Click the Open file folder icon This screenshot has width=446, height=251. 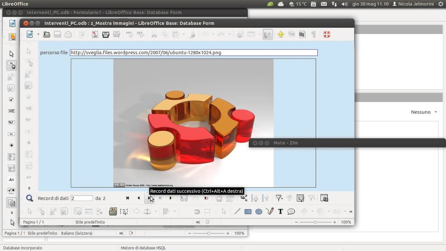47,34
